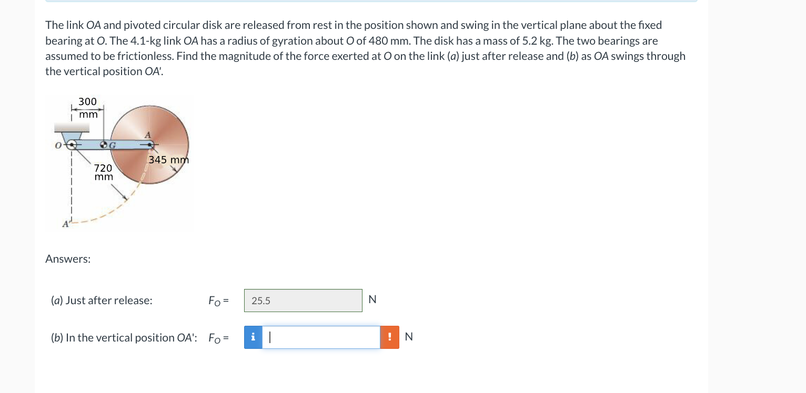Click the 345 mm radius label on disk

click(168, 160)
